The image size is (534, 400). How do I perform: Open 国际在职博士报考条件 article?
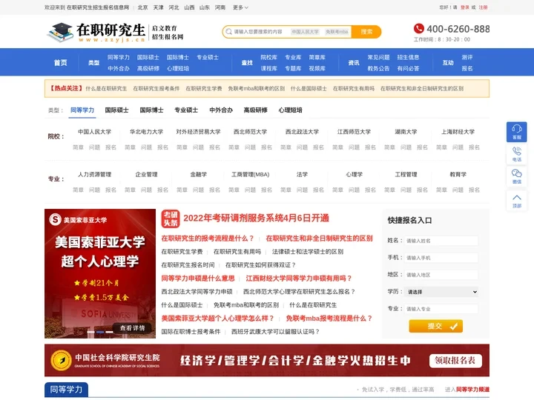point(191,332)
